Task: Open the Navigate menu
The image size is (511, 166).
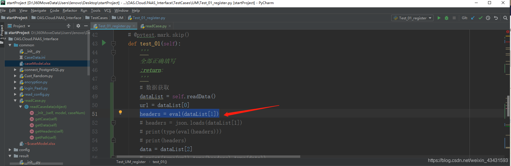Action: 39,11
